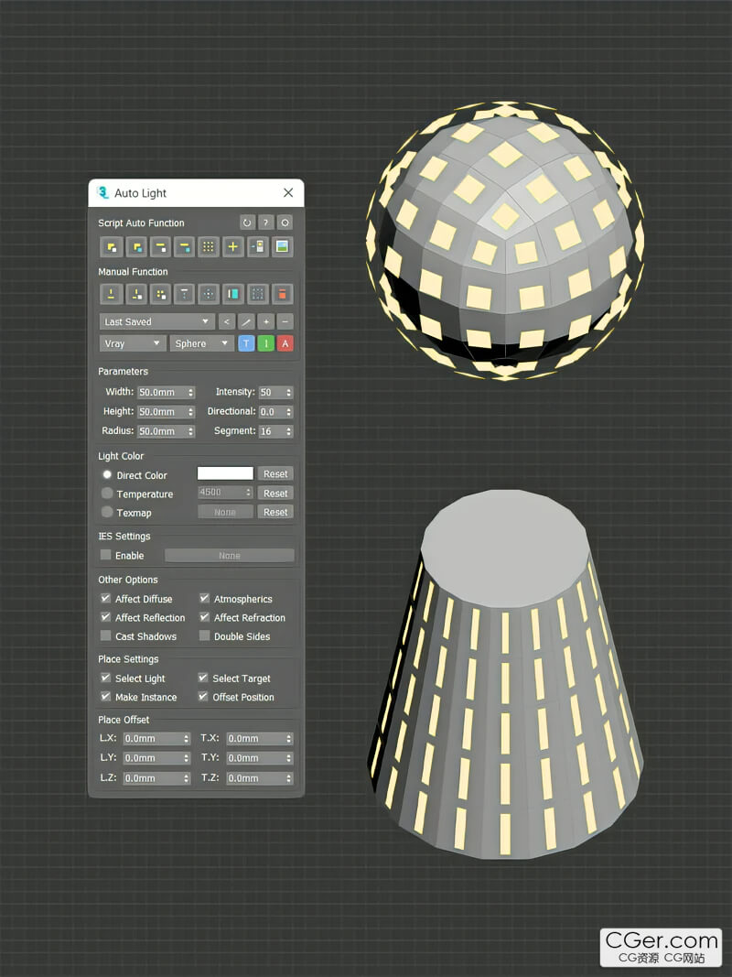Image resolution: width=732 pixels, height=977 pixels.
Task: Toggle Offset Position checkbox
Action: (x=203, y=697)
